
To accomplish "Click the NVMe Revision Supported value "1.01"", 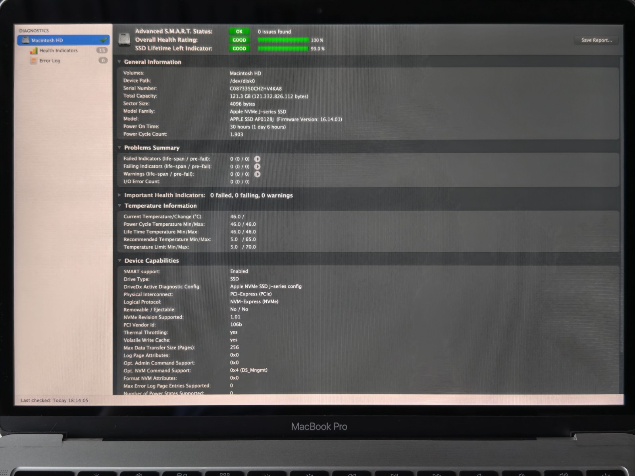I will click(235, 317).
